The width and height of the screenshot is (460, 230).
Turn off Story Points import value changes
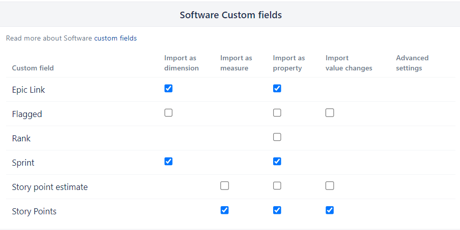click(330, 210)
